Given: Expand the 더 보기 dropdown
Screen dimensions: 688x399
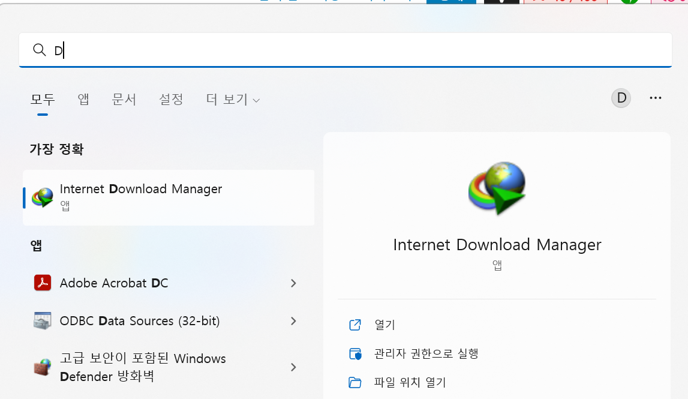Looking at the screenshot, I should (x=233, y=100).
